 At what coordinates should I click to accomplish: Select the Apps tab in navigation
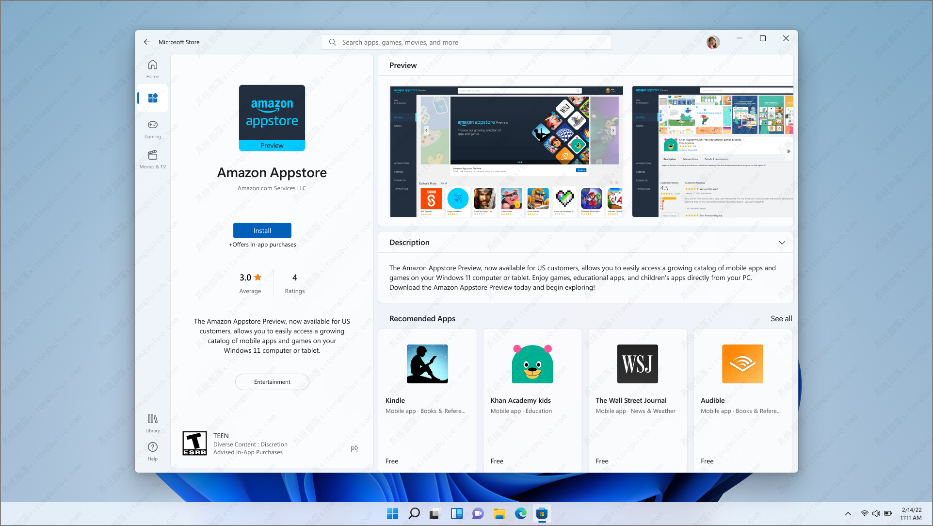tap(153, 98)
